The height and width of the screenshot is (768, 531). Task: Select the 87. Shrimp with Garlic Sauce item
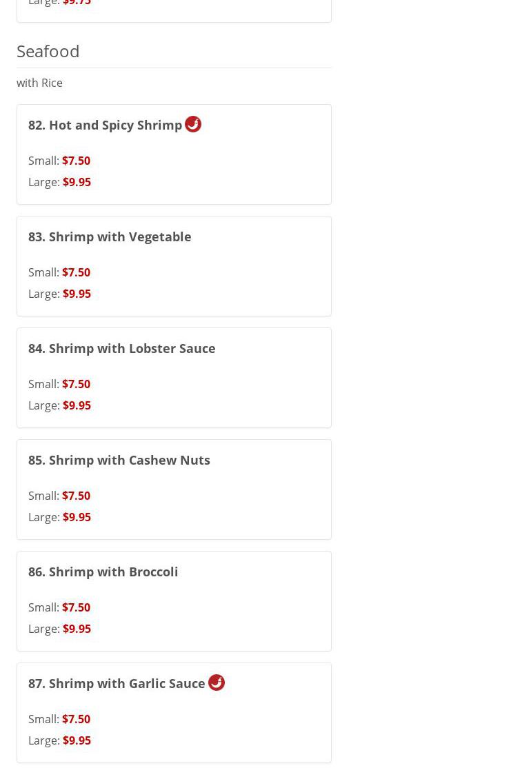pyautogui.click(x=117, y=683)
